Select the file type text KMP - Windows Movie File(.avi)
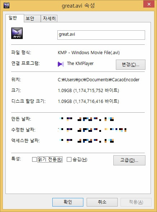Screen dimensions: 157x212 pyautogui.click(x=89, y=52)
